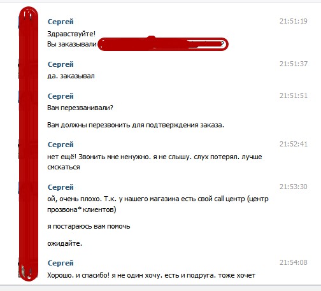Click the Сергей name above "да. заказывал"
Image resolution: width=321 pixels, height=291 pixels.
click(x=61, y=64)
